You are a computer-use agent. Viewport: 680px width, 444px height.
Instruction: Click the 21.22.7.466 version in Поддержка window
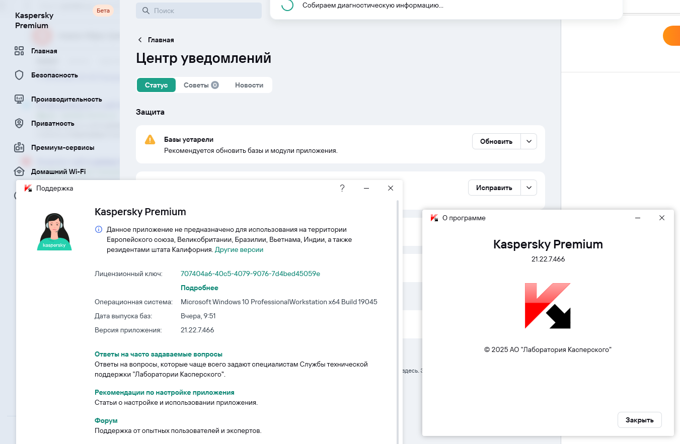(x=197, y=330)
